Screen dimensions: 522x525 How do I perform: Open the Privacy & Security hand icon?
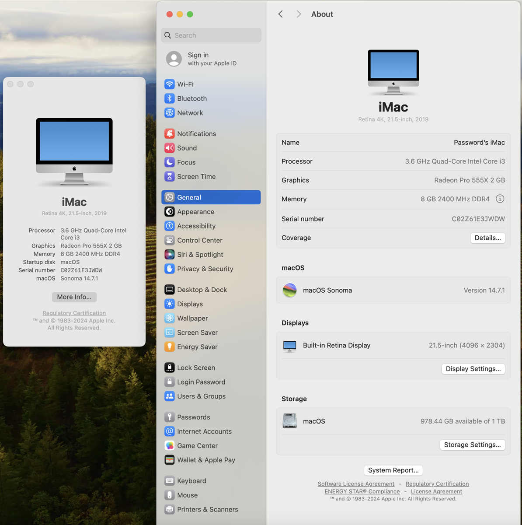(170, 269)
